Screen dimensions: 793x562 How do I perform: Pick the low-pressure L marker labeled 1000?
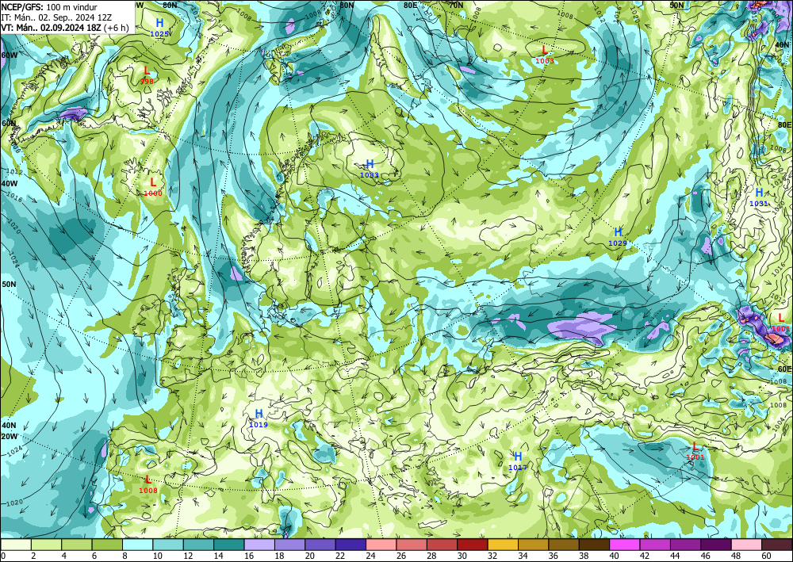click(x=153, y=182)
